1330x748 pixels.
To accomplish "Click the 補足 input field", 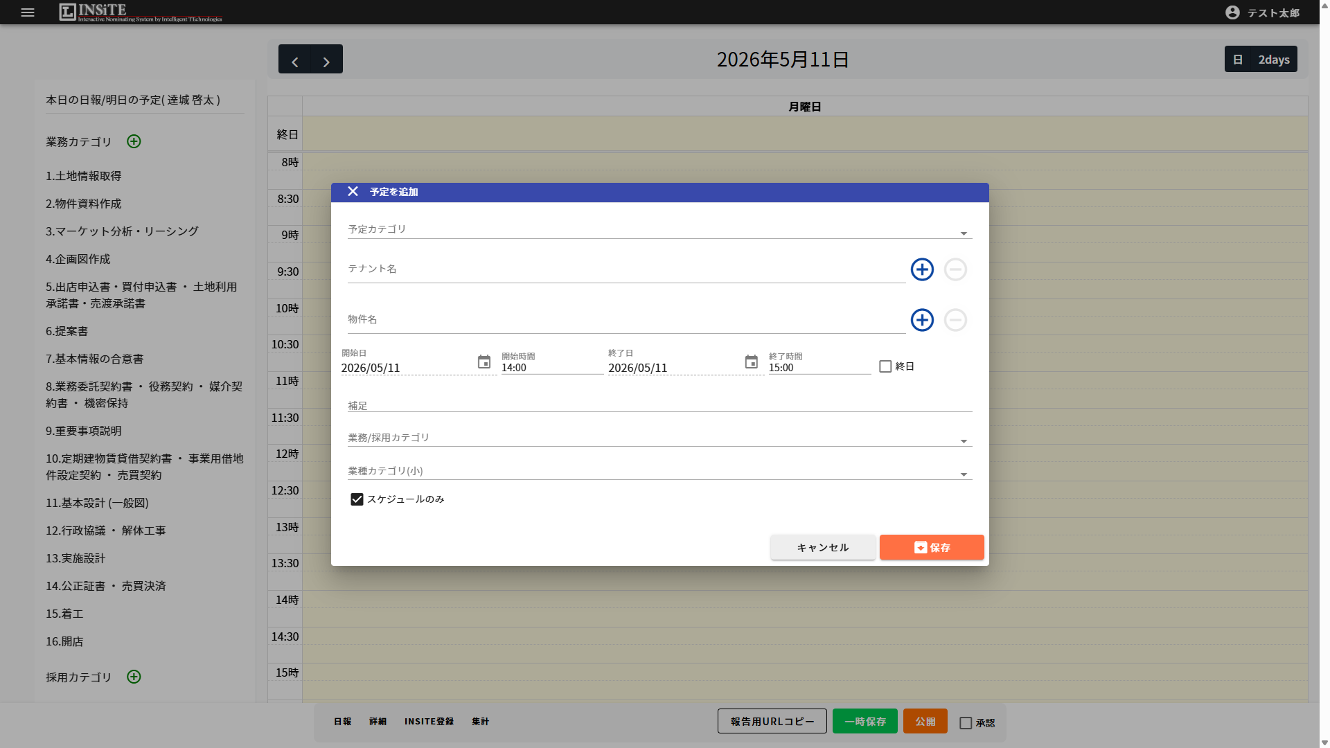I will click(659, 404).
